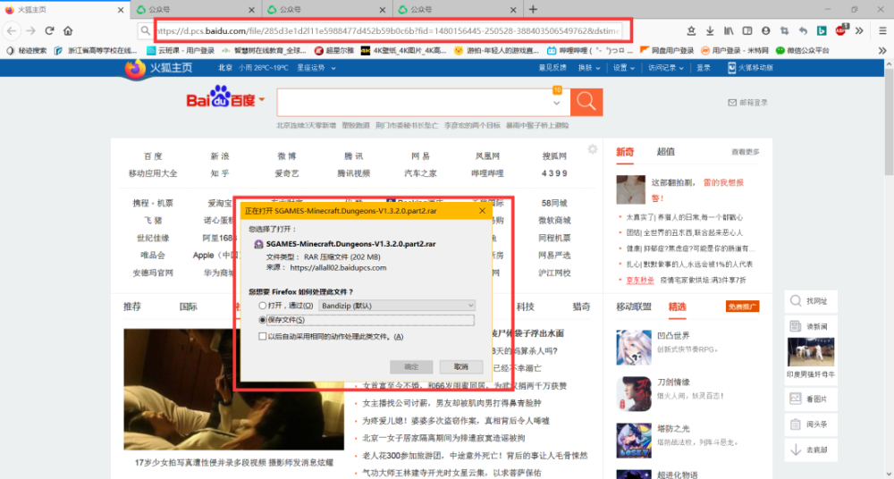Click the 意见反馈 link
The width and height of the screenshot is (894, 479).
pos(552,68)
